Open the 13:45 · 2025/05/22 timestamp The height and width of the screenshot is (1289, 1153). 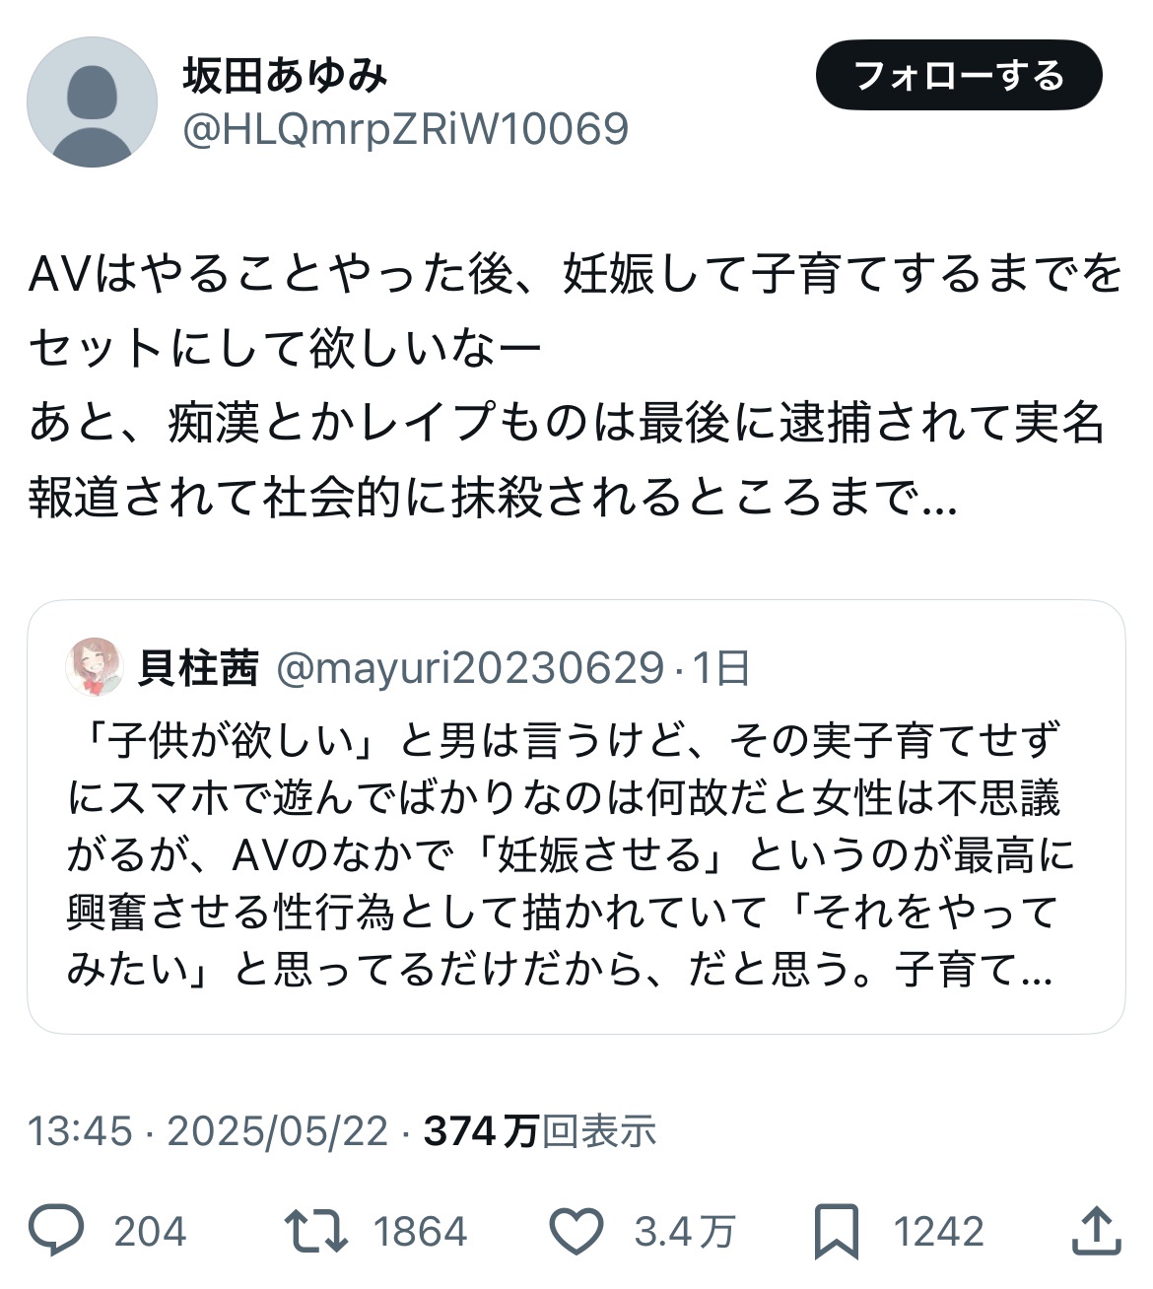point(208,1131)
